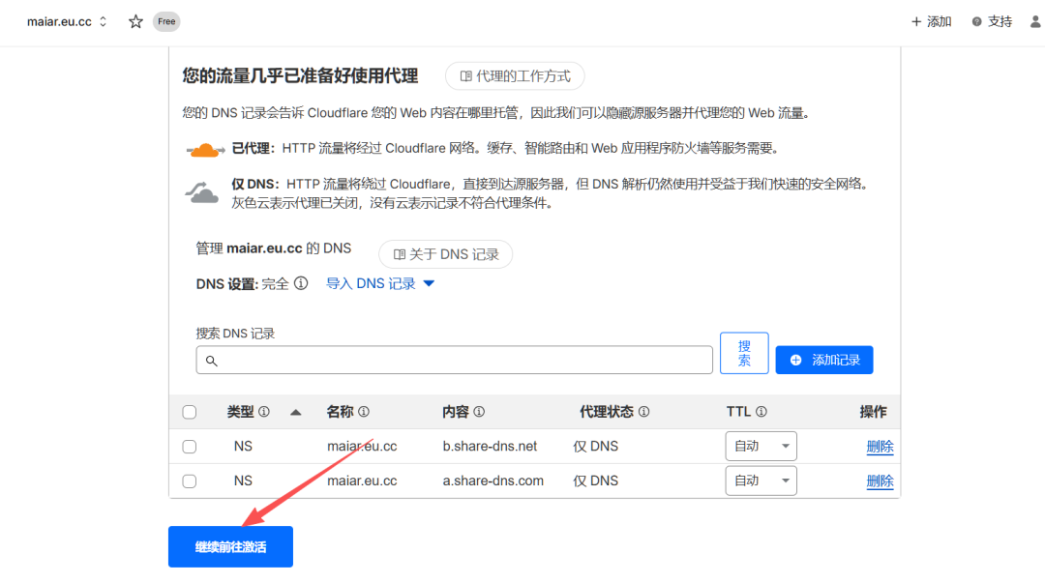Sort records using 类型 arrow
1045x583 pixels.
click(296, 412)
